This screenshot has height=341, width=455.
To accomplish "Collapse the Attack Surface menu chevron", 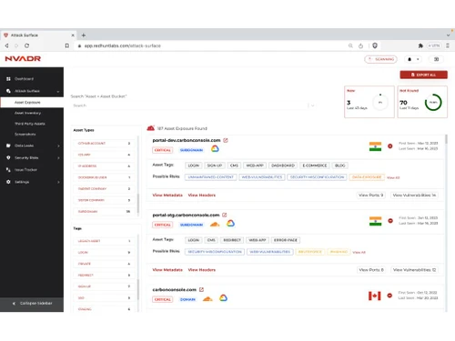I will 58,91.
